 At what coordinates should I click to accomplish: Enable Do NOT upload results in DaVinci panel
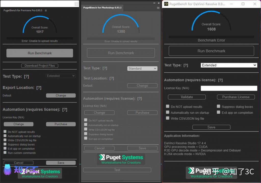(x=168, y=106)
